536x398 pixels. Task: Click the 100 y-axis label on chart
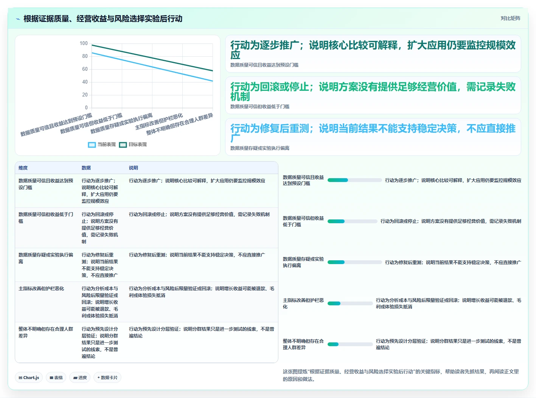tap(84, 44)
